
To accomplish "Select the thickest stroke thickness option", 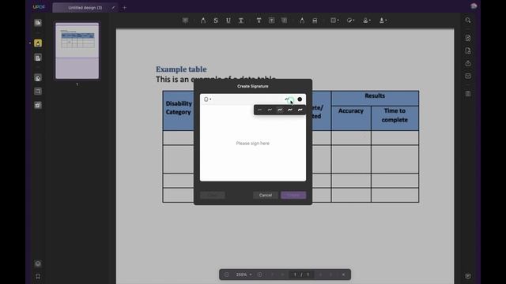I will [x=300, y=110].
